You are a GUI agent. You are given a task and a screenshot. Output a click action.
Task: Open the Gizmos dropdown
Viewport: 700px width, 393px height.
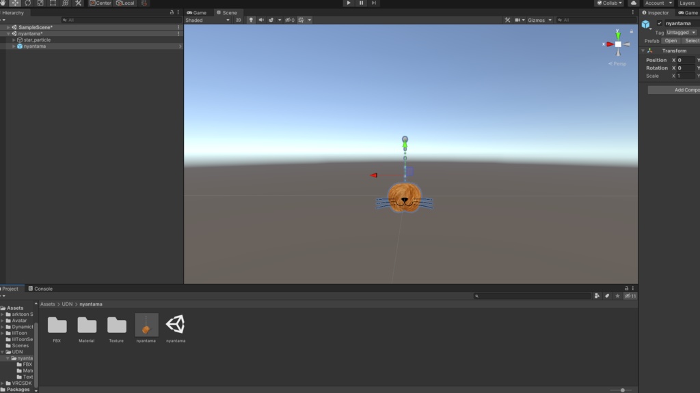540,20
